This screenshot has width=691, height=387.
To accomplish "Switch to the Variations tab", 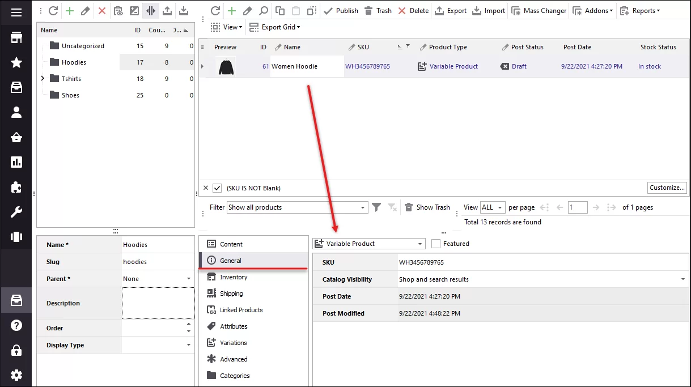I will pyautogui.click(x=234, y=342).
